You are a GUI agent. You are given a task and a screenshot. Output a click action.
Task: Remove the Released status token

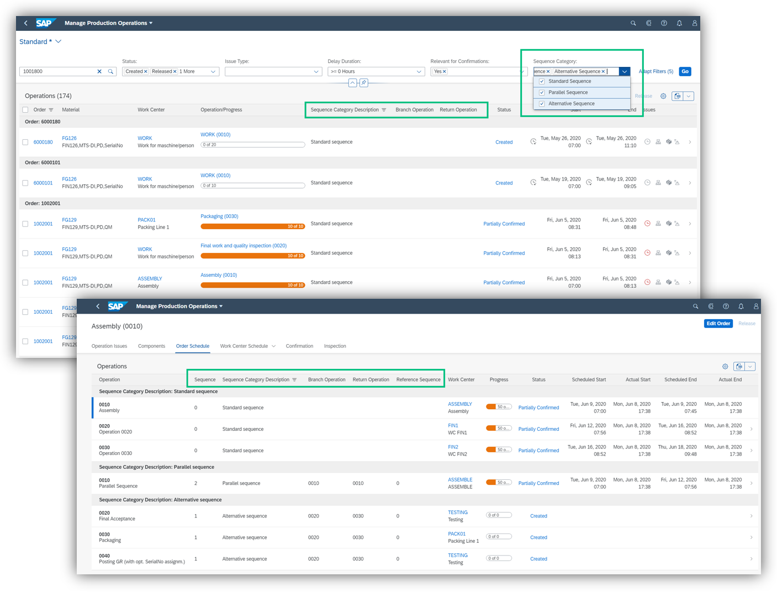pos(175,71)
